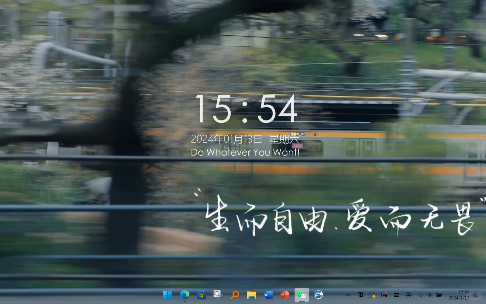The image size is (486, 304).
Task: Open Windows Search
Action: pos(235,295)
